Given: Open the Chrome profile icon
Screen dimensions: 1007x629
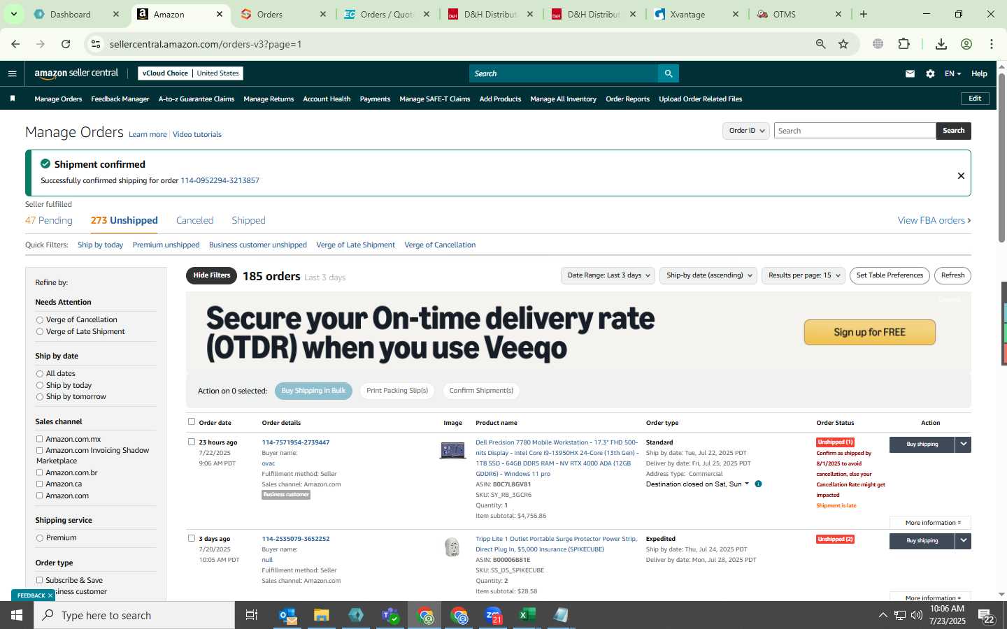Looking at the screenshot, I should click(966, 44).
